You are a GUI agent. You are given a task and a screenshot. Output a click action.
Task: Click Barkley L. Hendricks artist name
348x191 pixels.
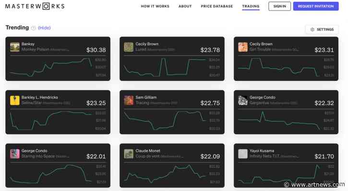click(x=40, y=97)
